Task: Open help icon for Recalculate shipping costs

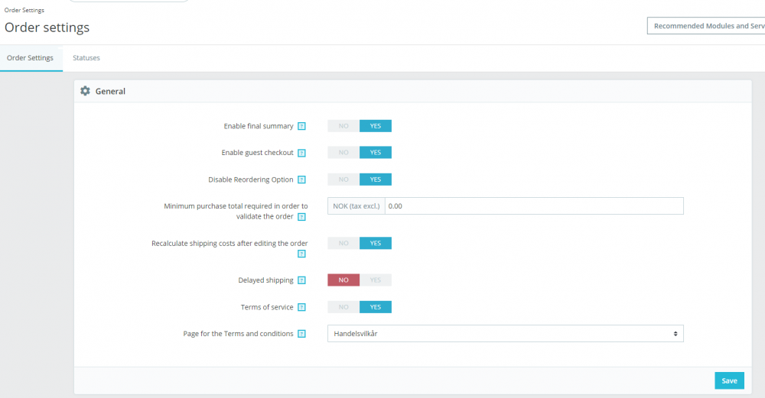Action: coord(301,254)
